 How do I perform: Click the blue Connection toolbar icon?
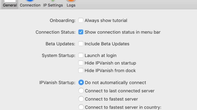point(30,1)
